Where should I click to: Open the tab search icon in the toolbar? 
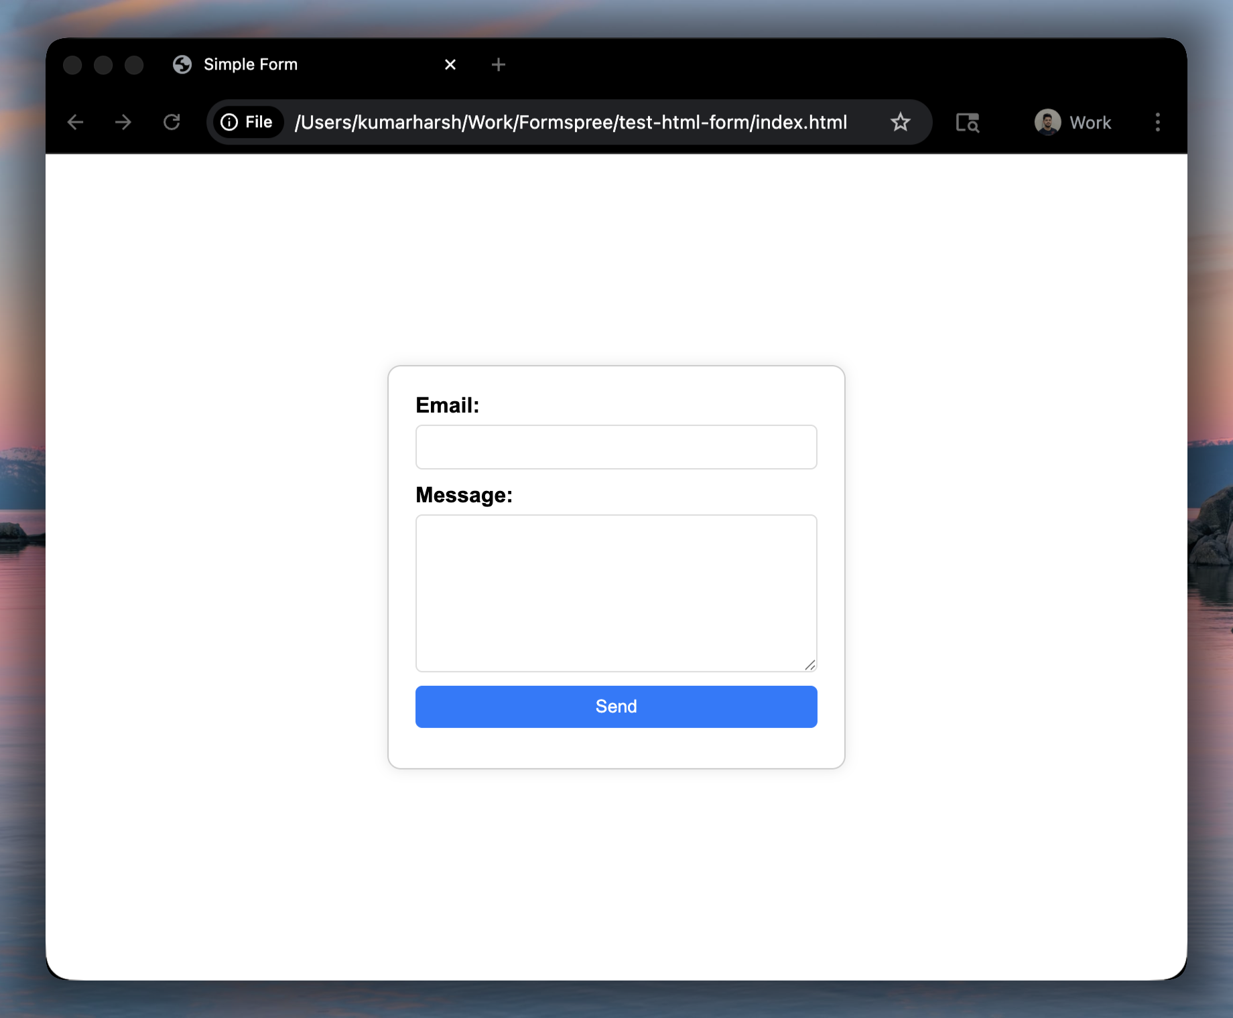(x=968, y=122)
